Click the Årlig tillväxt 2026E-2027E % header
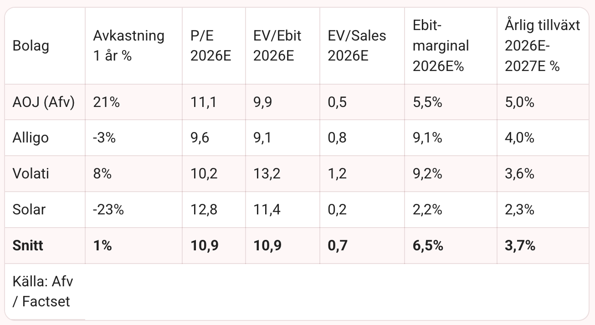The width and height of the screenshot is (595, 325). pyautogui.click(x=543, y=46)
